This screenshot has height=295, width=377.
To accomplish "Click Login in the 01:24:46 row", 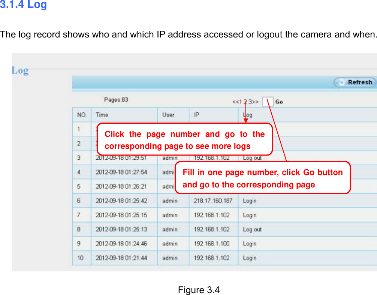I will tap(250, 244).
